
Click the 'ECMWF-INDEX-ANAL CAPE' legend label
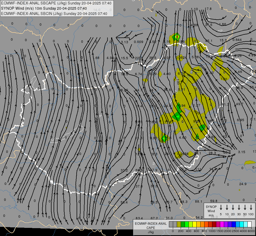pos(151,226)
